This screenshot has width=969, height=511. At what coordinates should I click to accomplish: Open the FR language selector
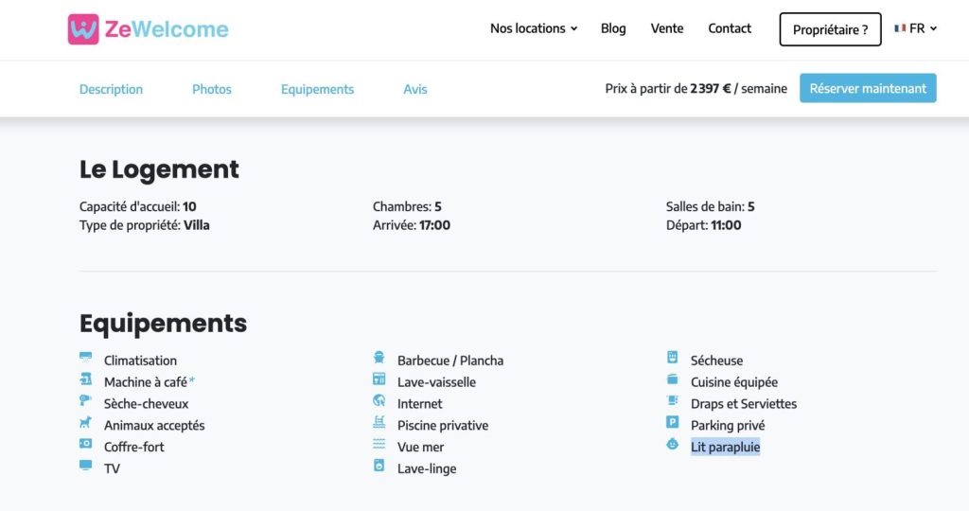(915, 28)
